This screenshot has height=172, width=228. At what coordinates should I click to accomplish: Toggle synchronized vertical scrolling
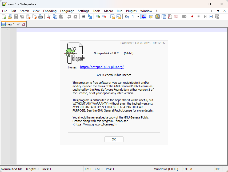(x=112, y=16)
